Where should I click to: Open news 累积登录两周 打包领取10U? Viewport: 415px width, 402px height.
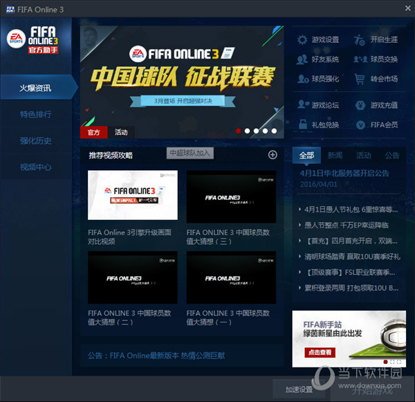point(351,288)
